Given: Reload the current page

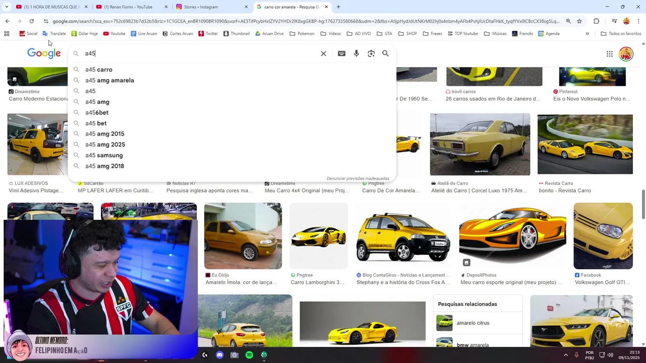Looking at the screenshot, I should (31, 21).
